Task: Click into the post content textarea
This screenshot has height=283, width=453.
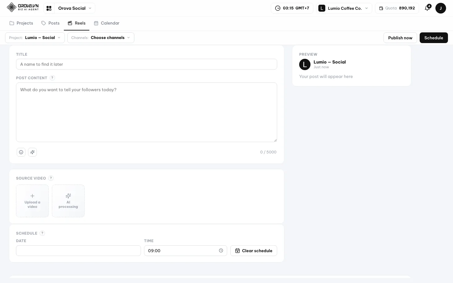Action: tap(147, 112)
